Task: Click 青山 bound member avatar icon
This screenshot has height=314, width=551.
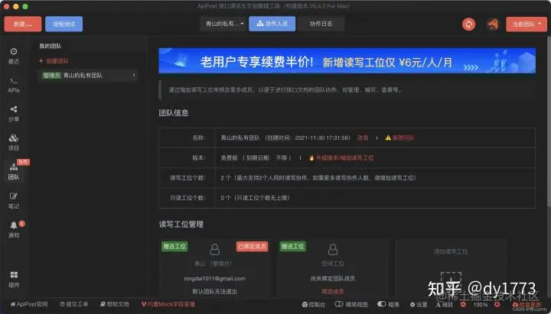Action: coord(215,250)
